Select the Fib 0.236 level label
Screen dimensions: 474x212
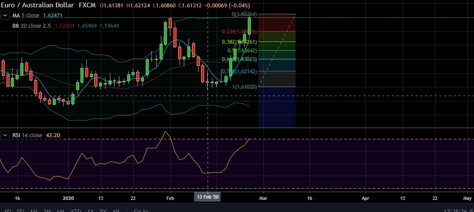click(x=240, y=32)
